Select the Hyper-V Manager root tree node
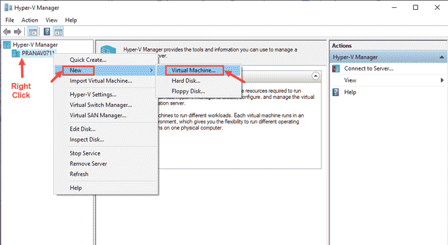 pyautogui.click(x=35, y=45)
